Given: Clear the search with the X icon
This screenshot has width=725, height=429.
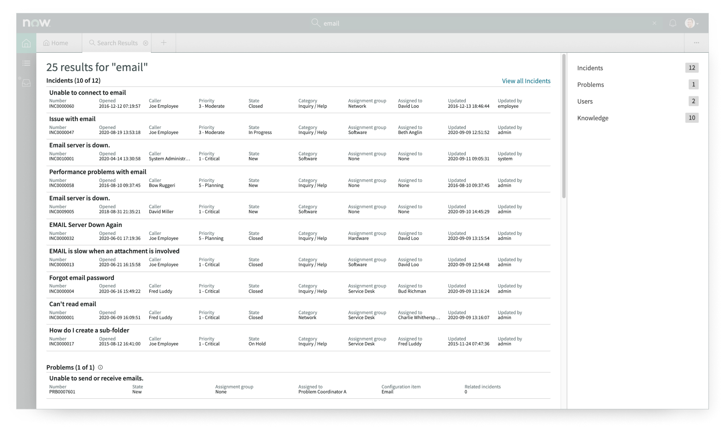Looking at the screenshot, I should pyautogui.click(x=655, y=23).
